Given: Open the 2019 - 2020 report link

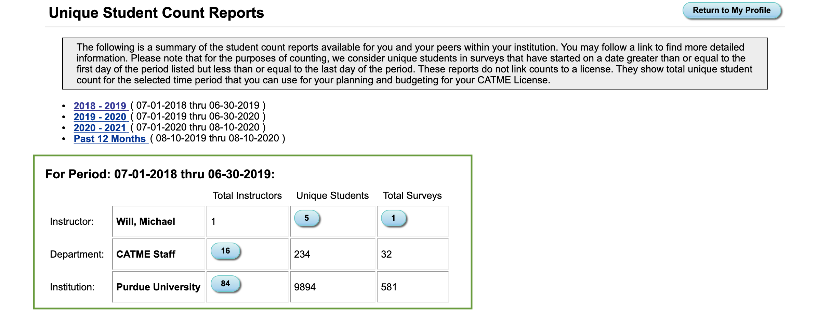Looking at the screenshot, I should [100, 117].
